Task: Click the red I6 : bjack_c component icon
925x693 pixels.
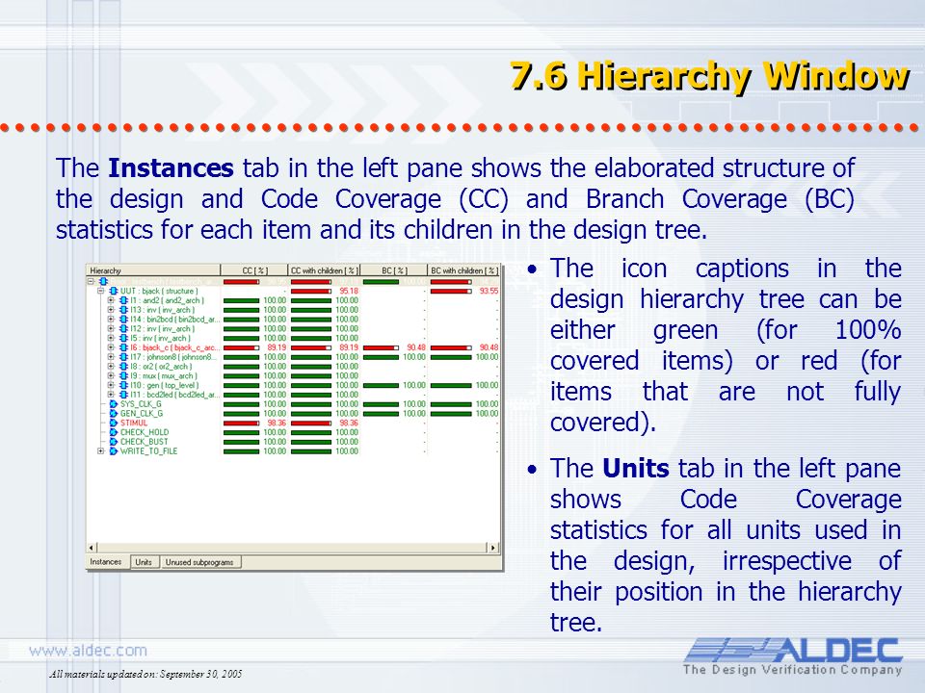Action: click(124, 347)
